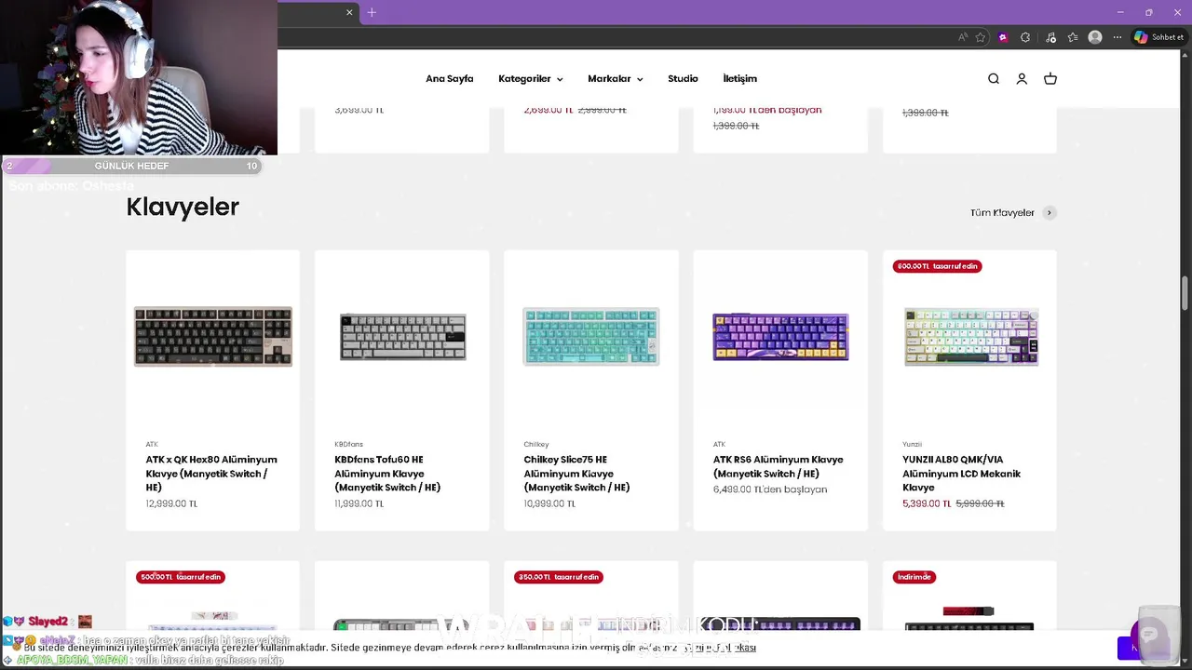Open ATK RS6 purple keyboard image
Viewport: 1192px width, 670px height.
780,336
